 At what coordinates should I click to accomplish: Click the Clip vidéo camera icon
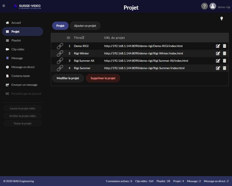click(x=7, y=49)
